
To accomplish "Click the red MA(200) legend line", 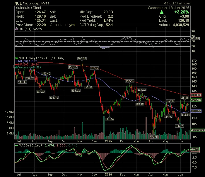I will tap(17, 64).
